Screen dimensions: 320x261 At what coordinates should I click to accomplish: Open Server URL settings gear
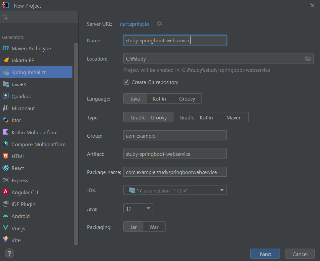pyautogui.click(x=159, y=24)
